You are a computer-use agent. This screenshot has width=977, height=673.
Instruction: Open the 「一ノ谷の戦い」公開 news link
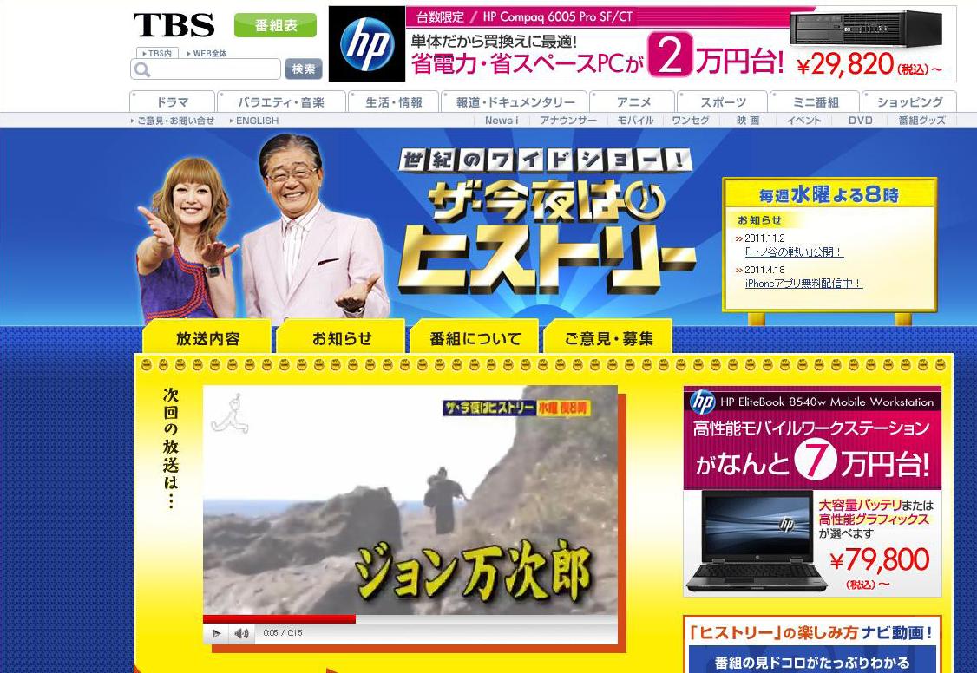pos(794,252)
